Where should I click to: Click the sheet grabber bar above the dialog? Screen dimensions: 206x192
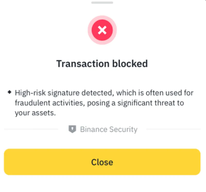102,3
